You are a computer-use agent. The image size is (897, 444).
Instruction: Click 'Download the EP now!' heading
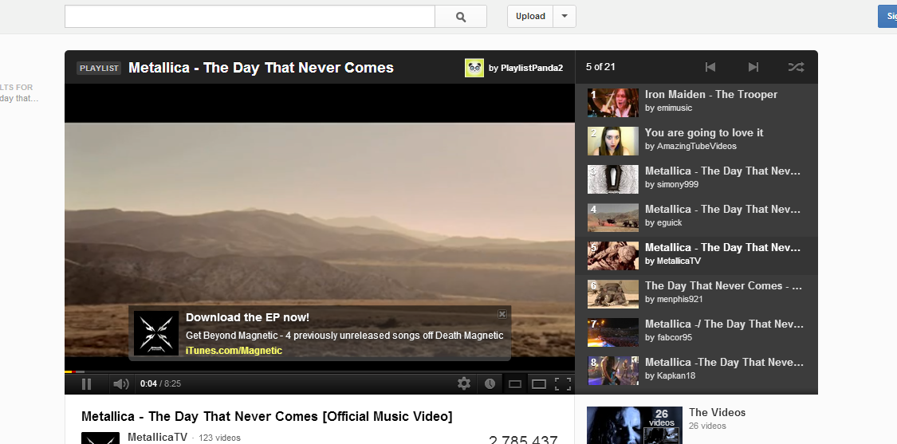(247, 317)
